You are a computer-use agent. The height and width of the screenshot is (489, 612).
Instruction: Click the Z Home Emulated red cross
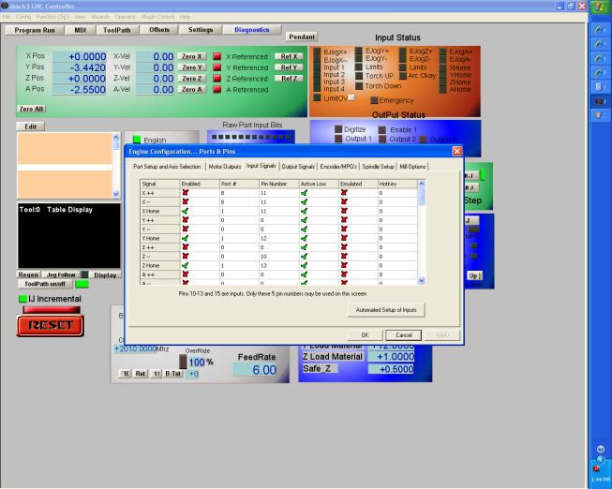(x=343, y=264)
